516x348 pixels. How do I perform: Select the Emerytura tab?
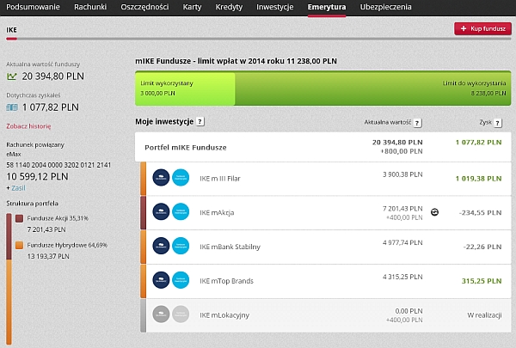tap(327, 7)
